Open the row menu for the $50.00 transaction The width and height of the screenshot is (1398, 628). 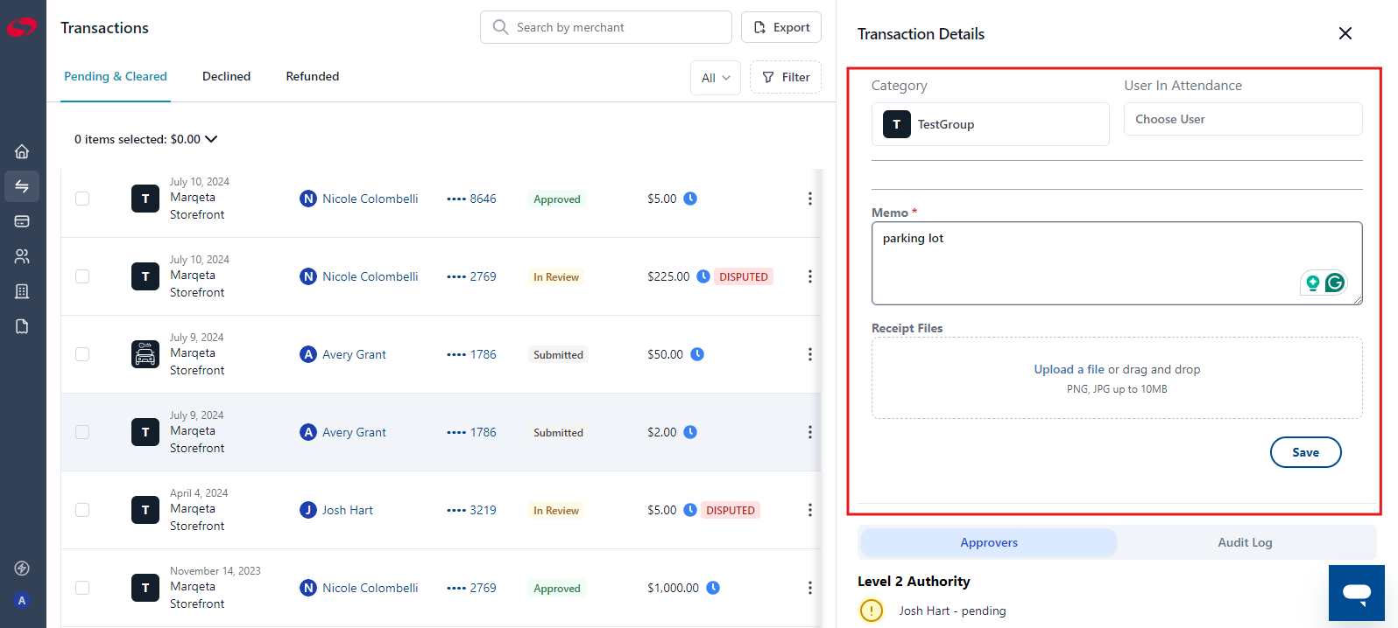coord(809,354)
